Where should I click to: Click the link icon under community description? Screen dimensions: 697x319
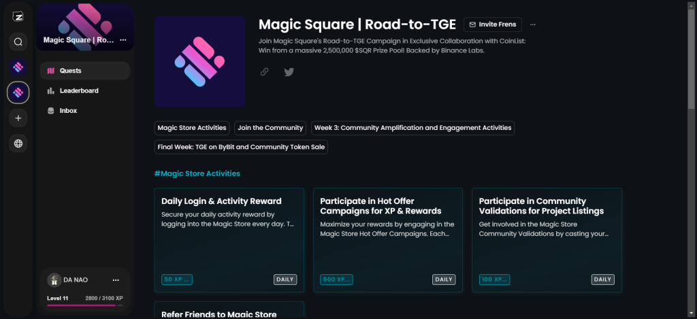coord(265,72)
